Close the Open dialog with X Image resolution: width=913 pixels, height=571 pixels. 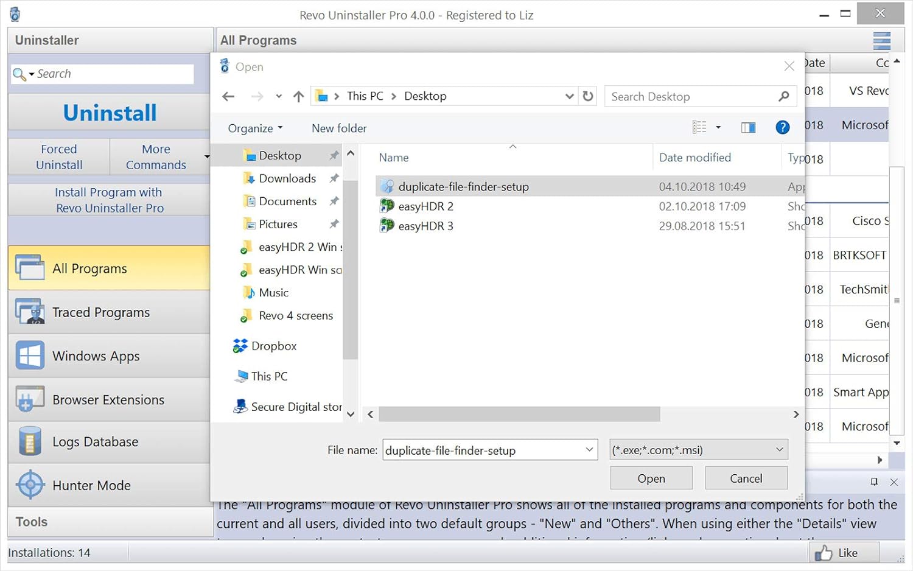(789, 66)
